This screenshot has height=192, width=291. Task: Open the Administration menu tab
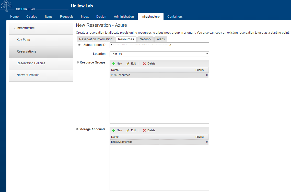(124, 17)
